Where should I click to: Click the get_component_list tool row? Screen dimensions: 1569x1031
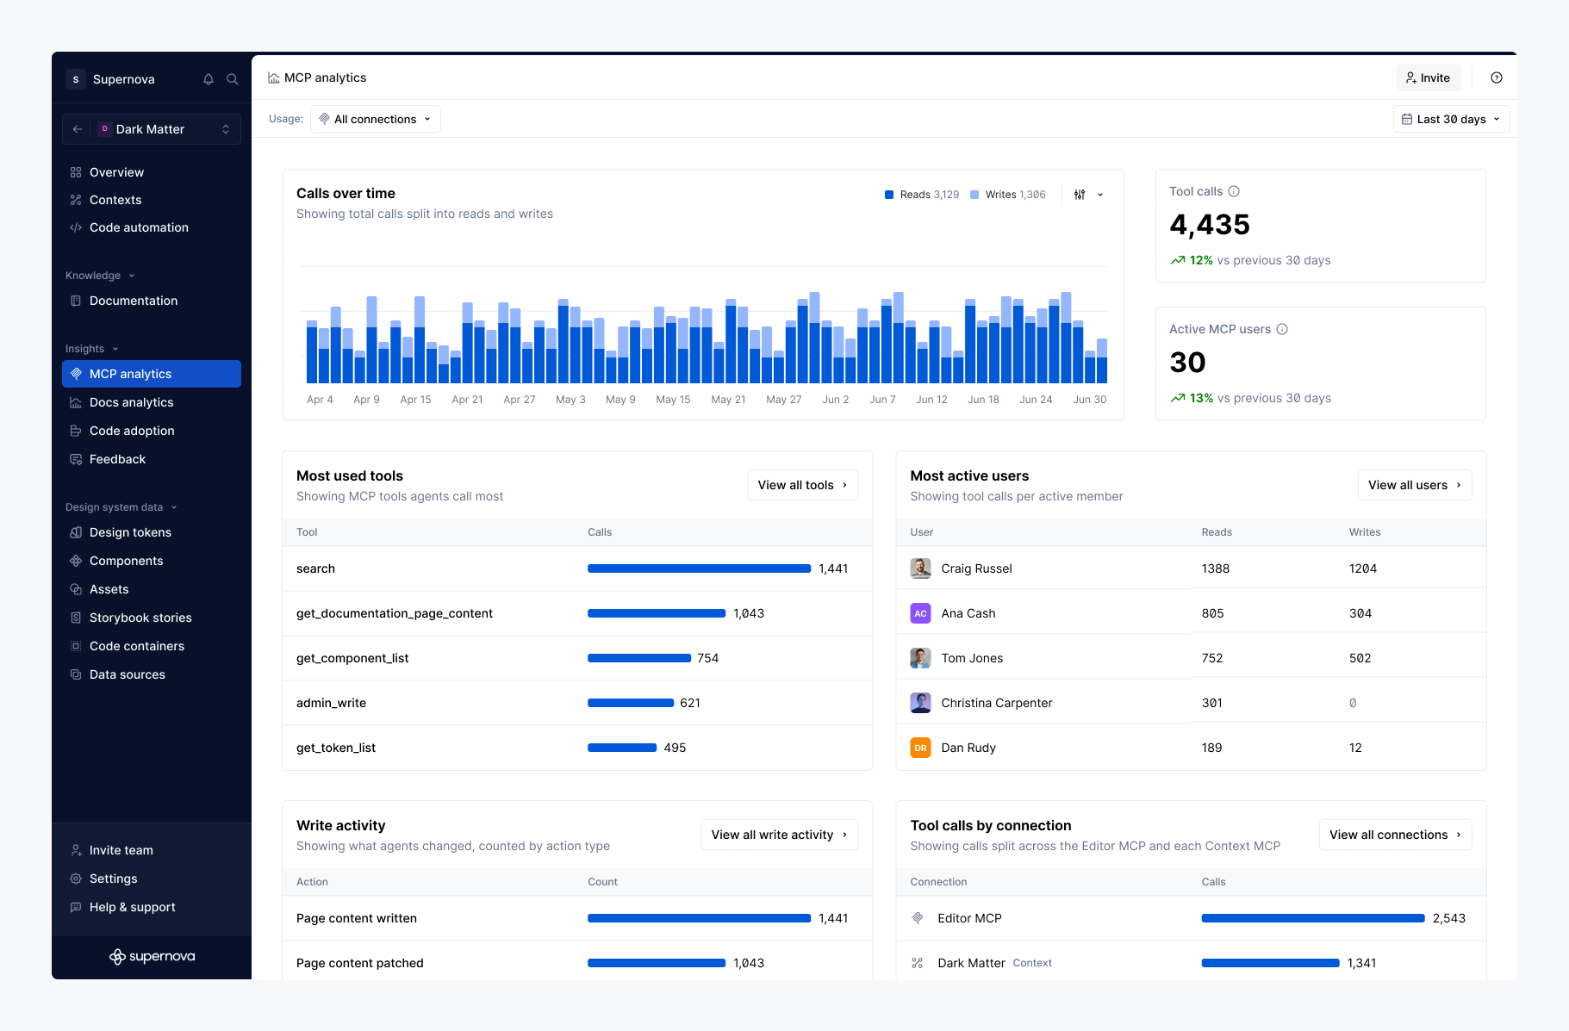[577, 658]
